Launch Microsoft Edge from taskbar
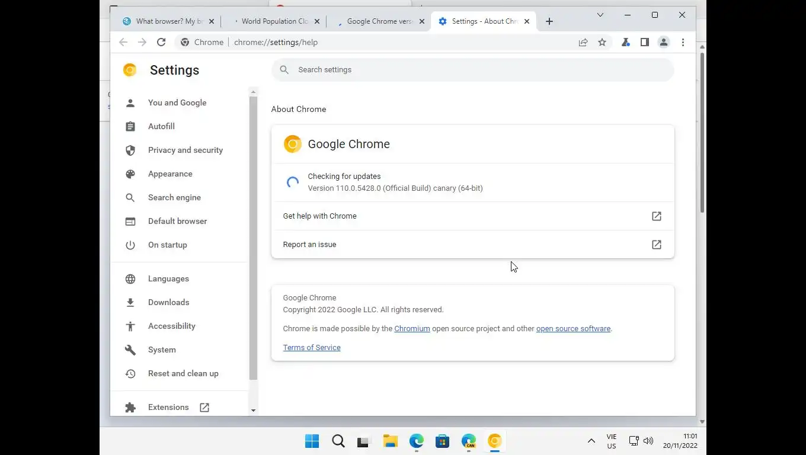The image size is (806, 455). pyautogui.click(x=416, y=441)
